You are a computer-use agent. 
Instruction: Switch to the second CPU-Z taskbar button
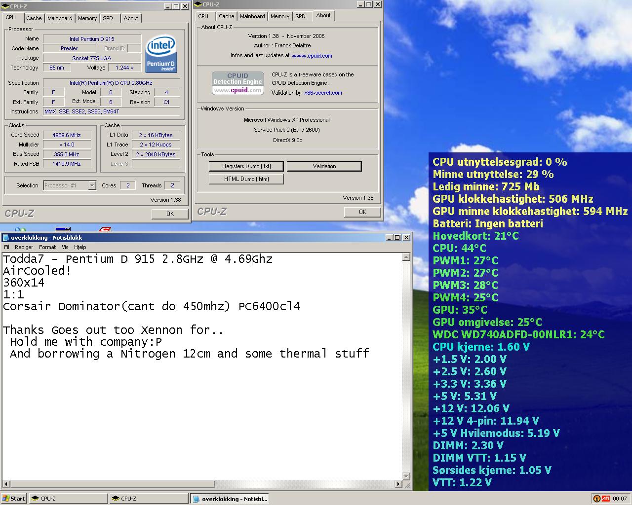click(149, 499)
